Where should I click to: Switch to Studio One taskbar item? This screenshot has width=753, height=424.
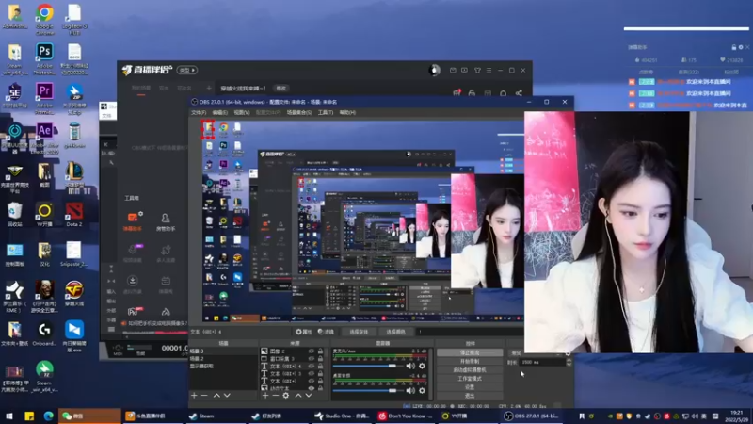click(x=342, y=416)
